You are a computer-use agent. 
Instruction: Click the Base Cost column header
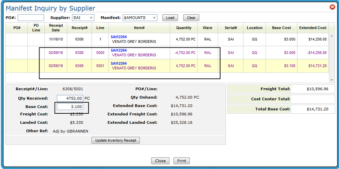(x=282, y=28)
